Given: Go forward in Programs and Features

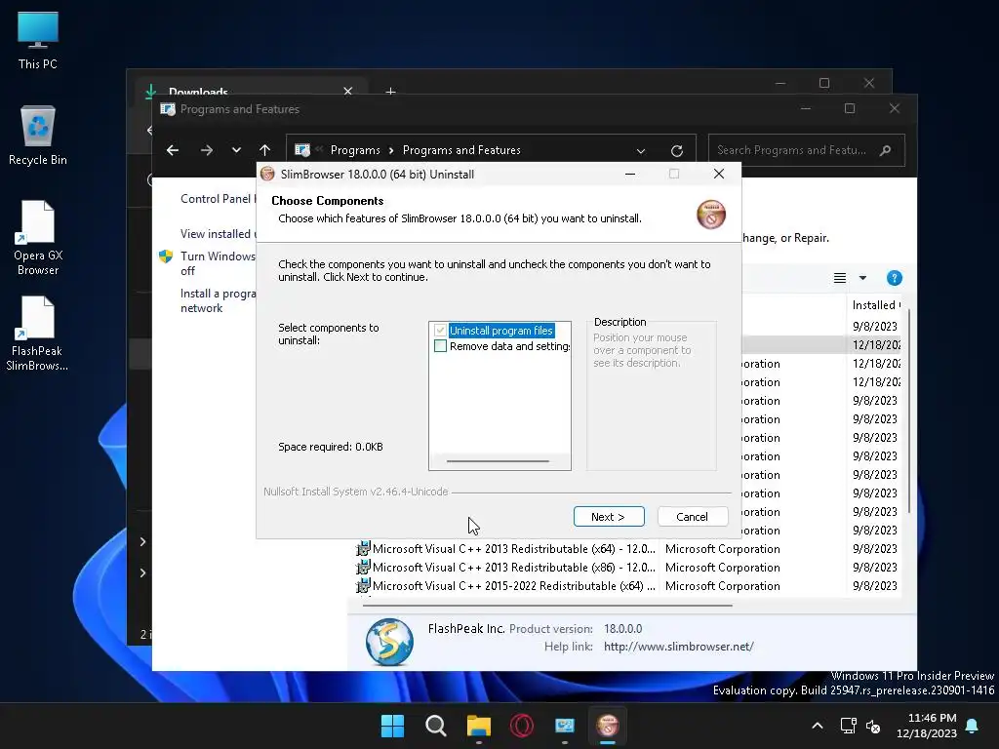Looking at the screenshot, I should coord(207,150).
